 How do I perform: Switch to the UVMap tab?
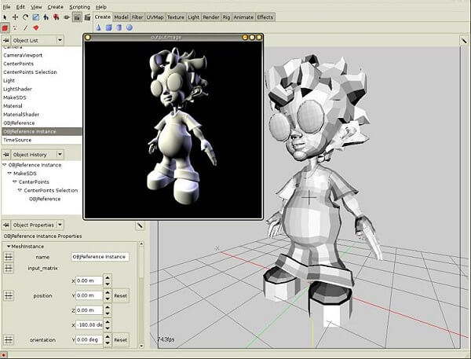tap(155, 17)
